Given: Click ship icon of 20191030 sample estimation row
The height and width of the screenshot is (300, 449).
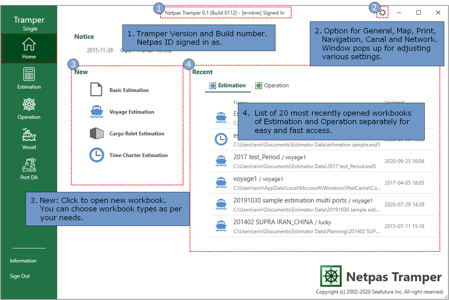Looking at the screenshot, I should pyautogui.click(x=221, y=205).
